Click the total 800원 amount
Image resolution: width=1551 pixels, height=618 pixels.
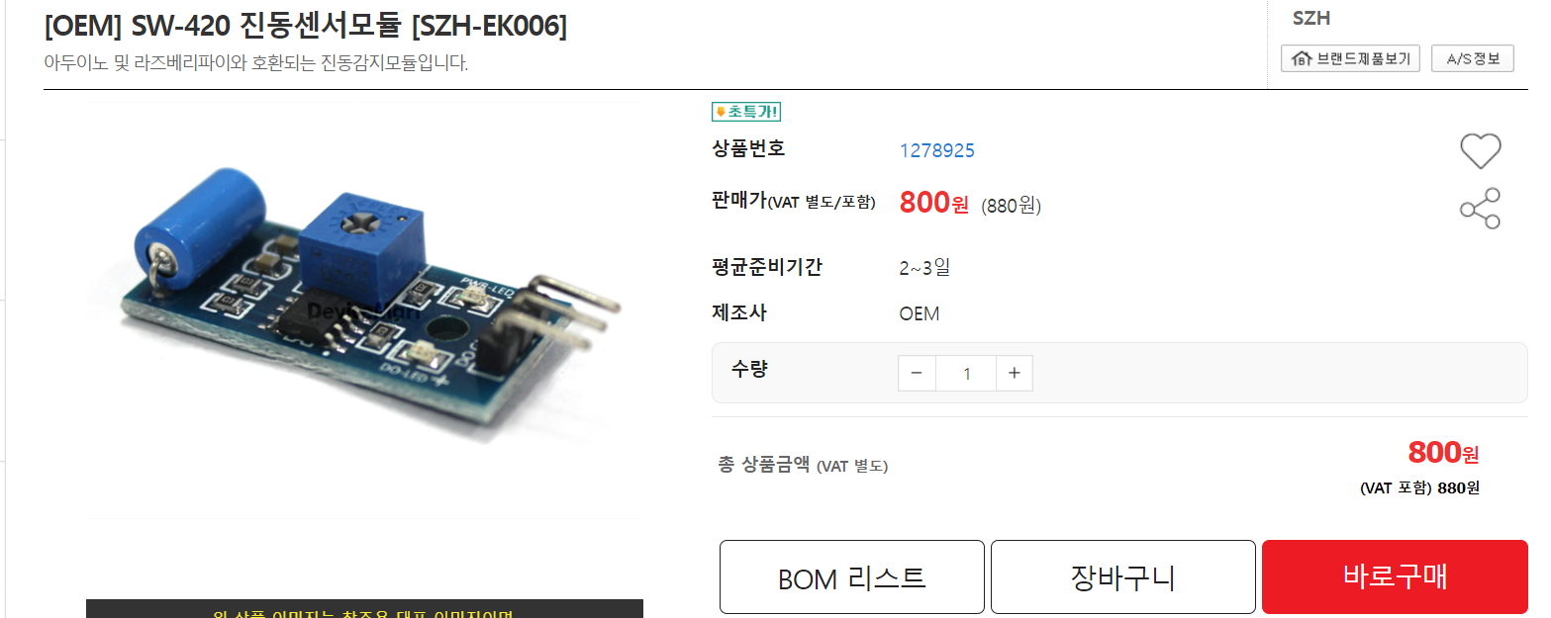(1443, 453)
